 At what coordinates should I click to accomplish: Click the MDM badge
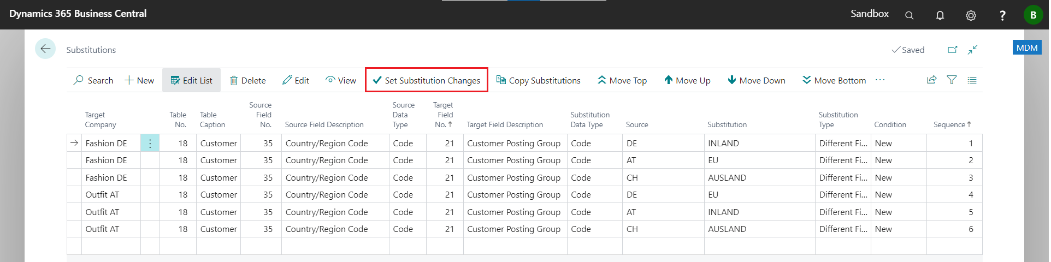(x=1026, y=47)
